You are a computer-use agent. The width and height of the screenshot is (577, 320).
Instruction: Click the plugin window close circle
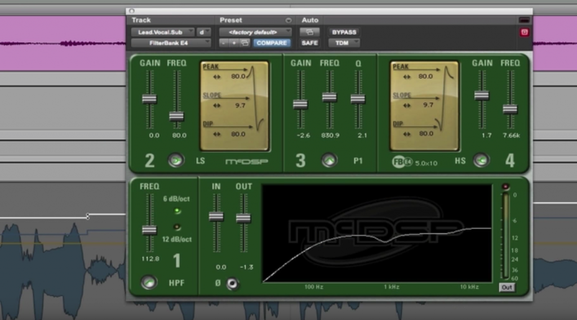[132, 11]
